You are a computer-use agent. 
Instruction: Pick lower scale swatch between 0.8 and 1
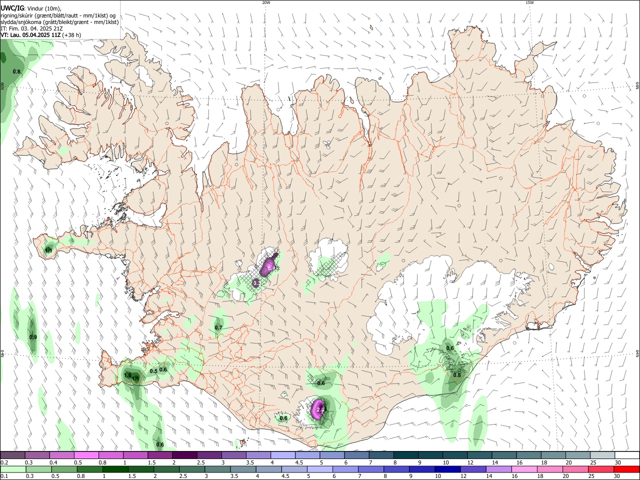click(89, 469)
